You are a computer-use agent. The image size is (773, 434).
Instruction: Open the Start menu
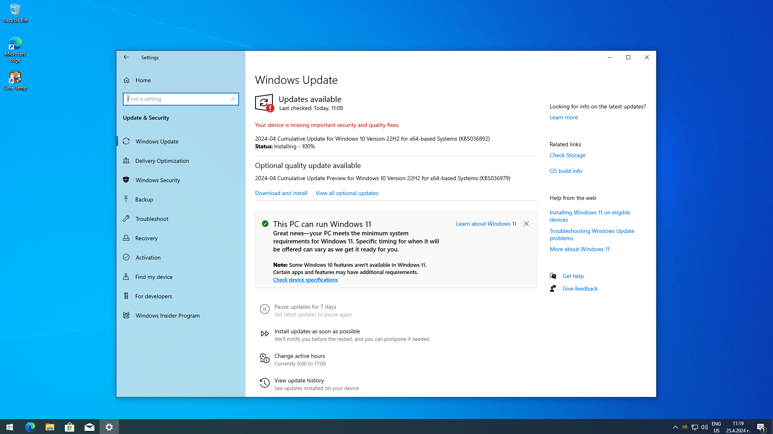click(x=10, y=427)
